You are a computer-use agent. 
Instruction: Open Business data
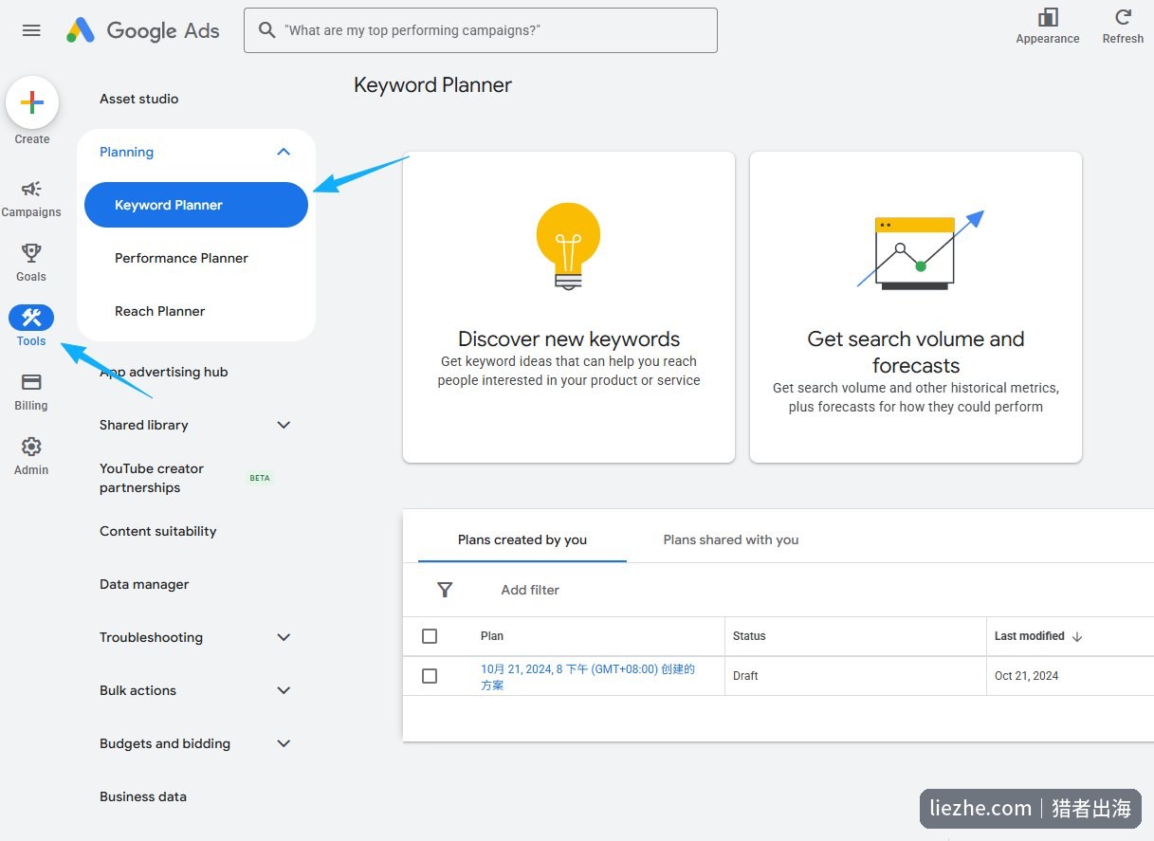pyautogui.click(x=143, y=796)
